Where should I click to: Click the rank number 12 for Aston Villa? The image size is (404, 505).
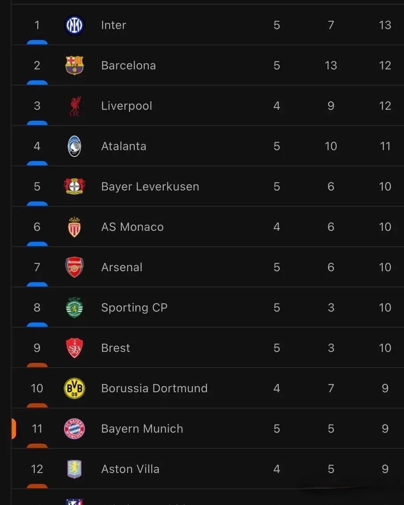(x=37, y=469)
